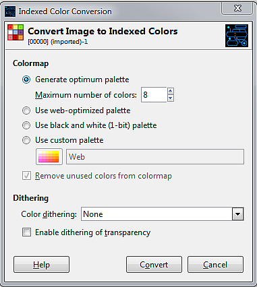Click the Color dithering None combo box
Viewport: 257px width, 287px height.
point(162,214)
